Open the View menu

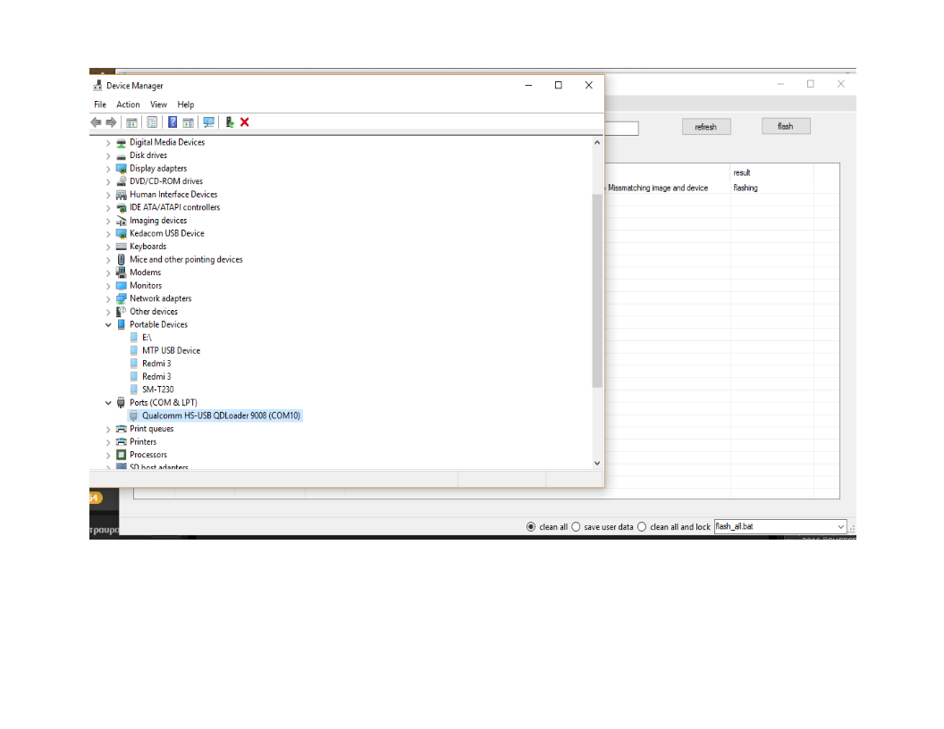pyautogui.click(x=158, y=105)
